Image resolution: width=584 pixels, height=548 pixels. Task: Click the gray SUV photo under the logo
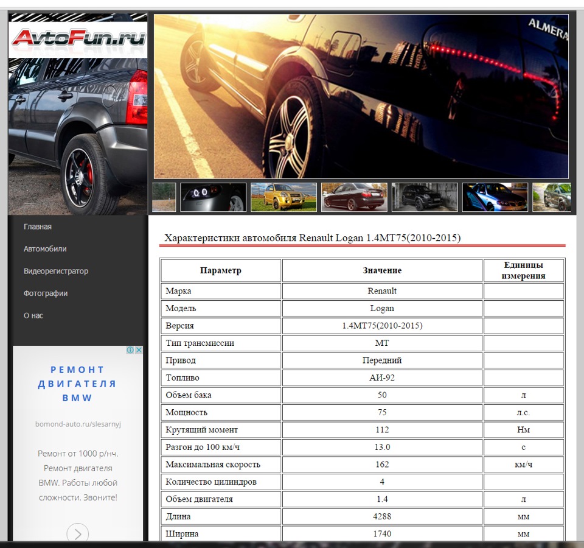coord(78,136)
